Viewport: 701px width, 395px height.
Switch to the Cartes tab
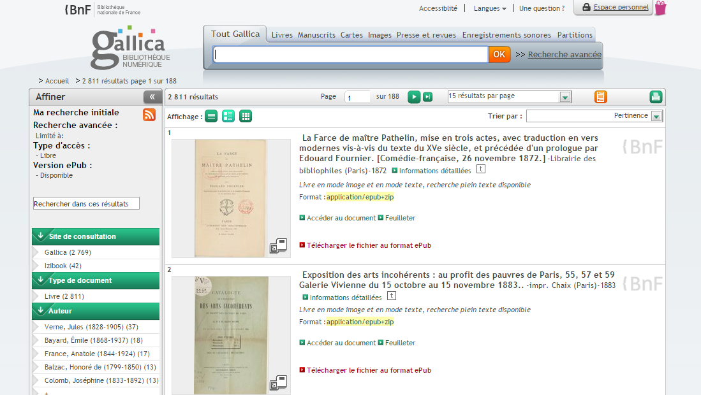pos(351,35)
